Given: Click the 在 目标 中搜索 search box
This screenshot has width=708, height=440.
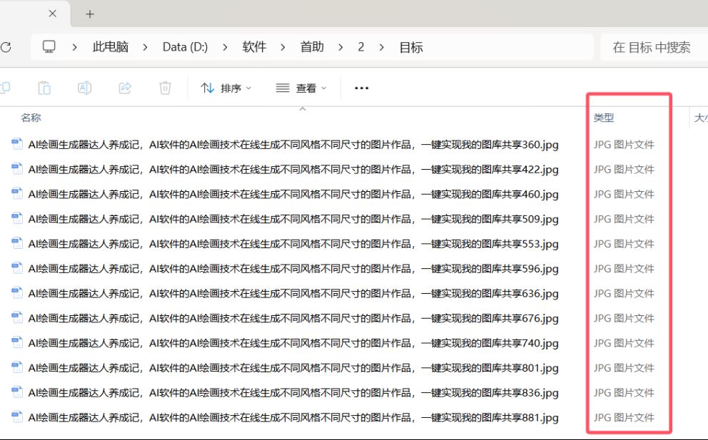Looking at the screenshot, I should tap(651, 47).
